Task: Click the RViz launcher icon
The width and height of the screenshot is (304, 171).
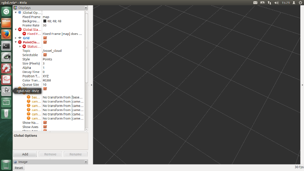Action: [6, 91]
